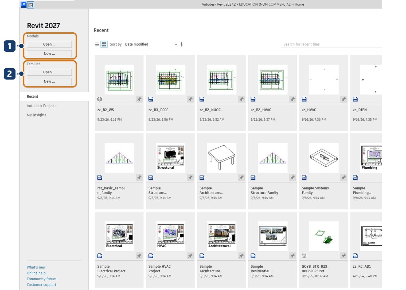Click RVT file icon on zz_KC_AD1 card
This screenshot has width=406, height=290.
pyautogui.click(x=355, y=256)
